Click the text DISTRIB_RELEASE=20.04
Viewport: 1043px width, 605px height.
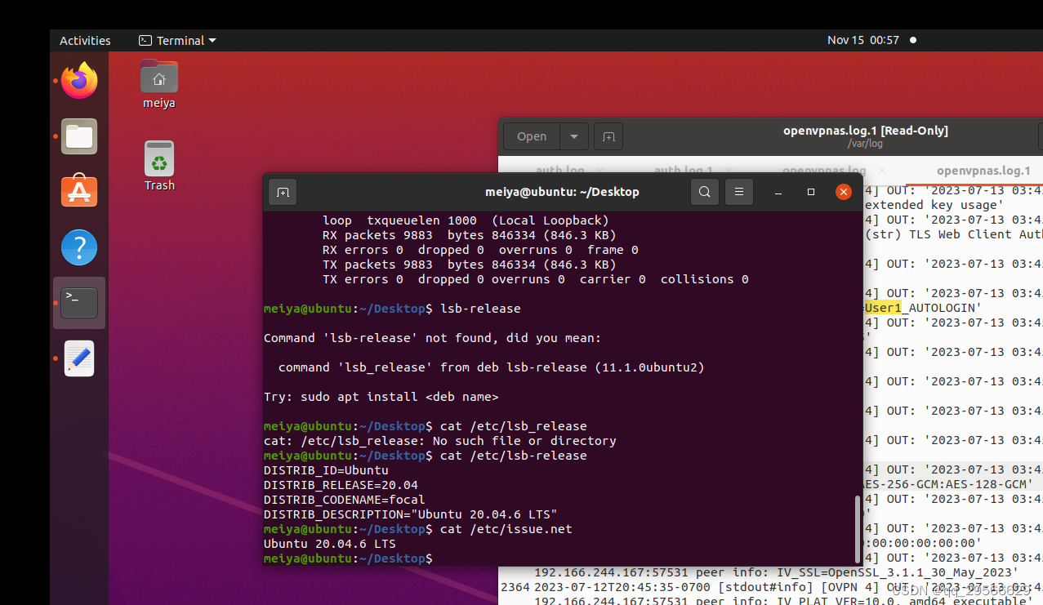[341, 485]
